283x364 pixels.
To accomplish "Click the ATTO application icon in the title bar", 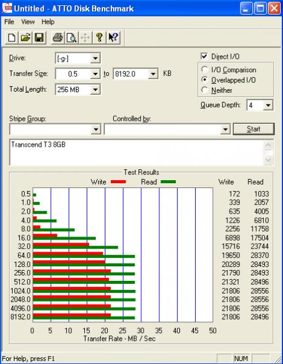I will click(7, 8).
